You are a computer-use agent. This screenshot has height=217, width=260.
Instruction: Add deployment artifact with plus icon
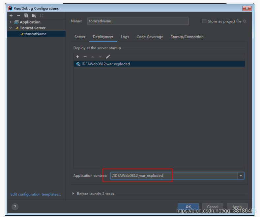tap(77, 57)
